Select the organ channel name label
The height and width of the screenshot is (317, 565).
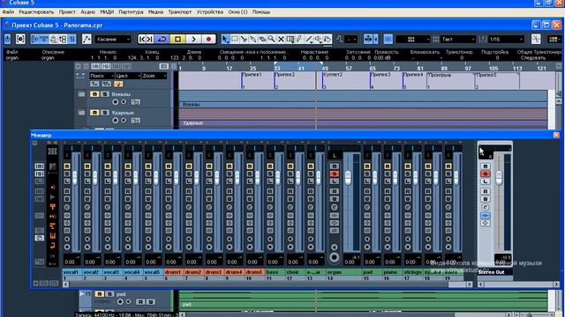click(343, 272)
